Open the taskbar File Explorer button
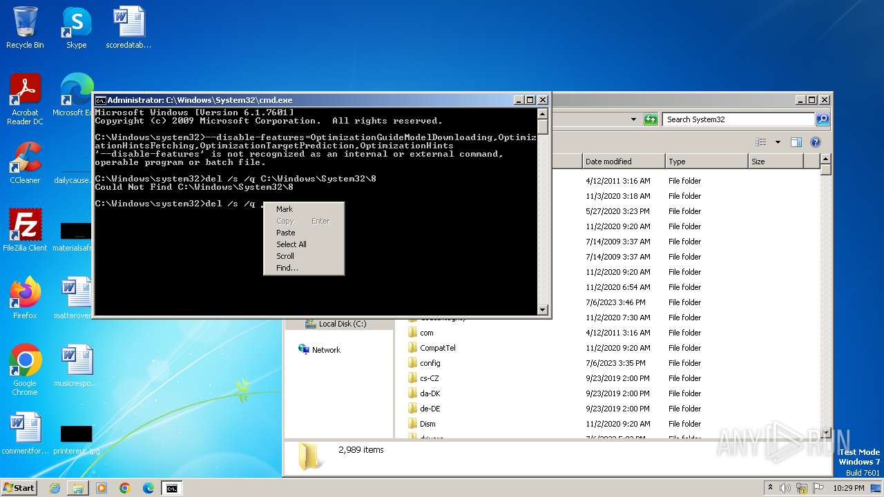 click(x=78, y=488)
